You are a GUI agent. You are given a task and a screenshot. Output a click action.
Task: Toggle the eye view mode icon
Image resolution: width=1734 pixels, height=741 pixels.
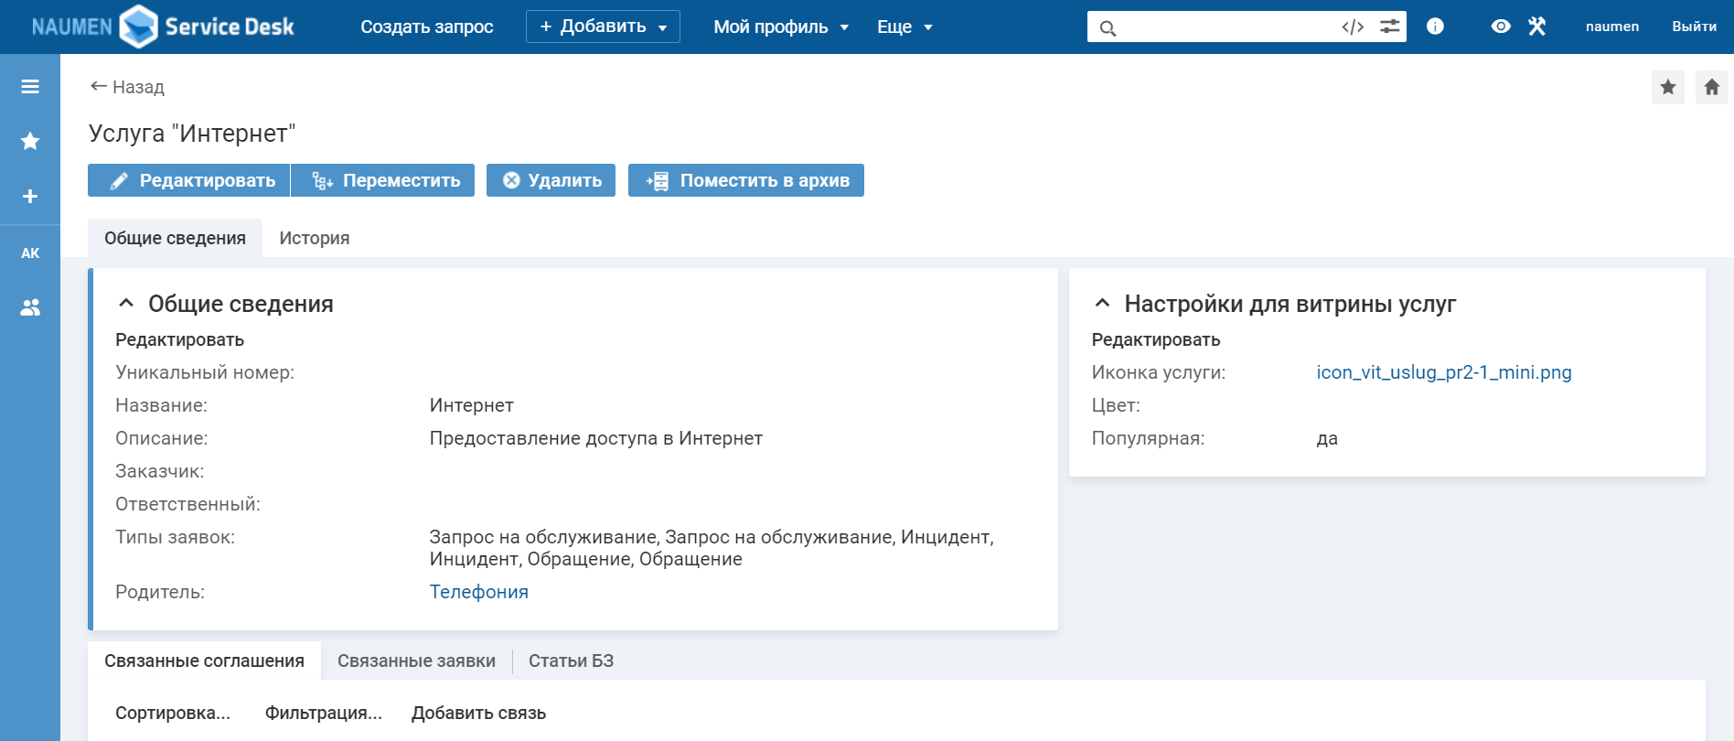[x=1500, y=27]
